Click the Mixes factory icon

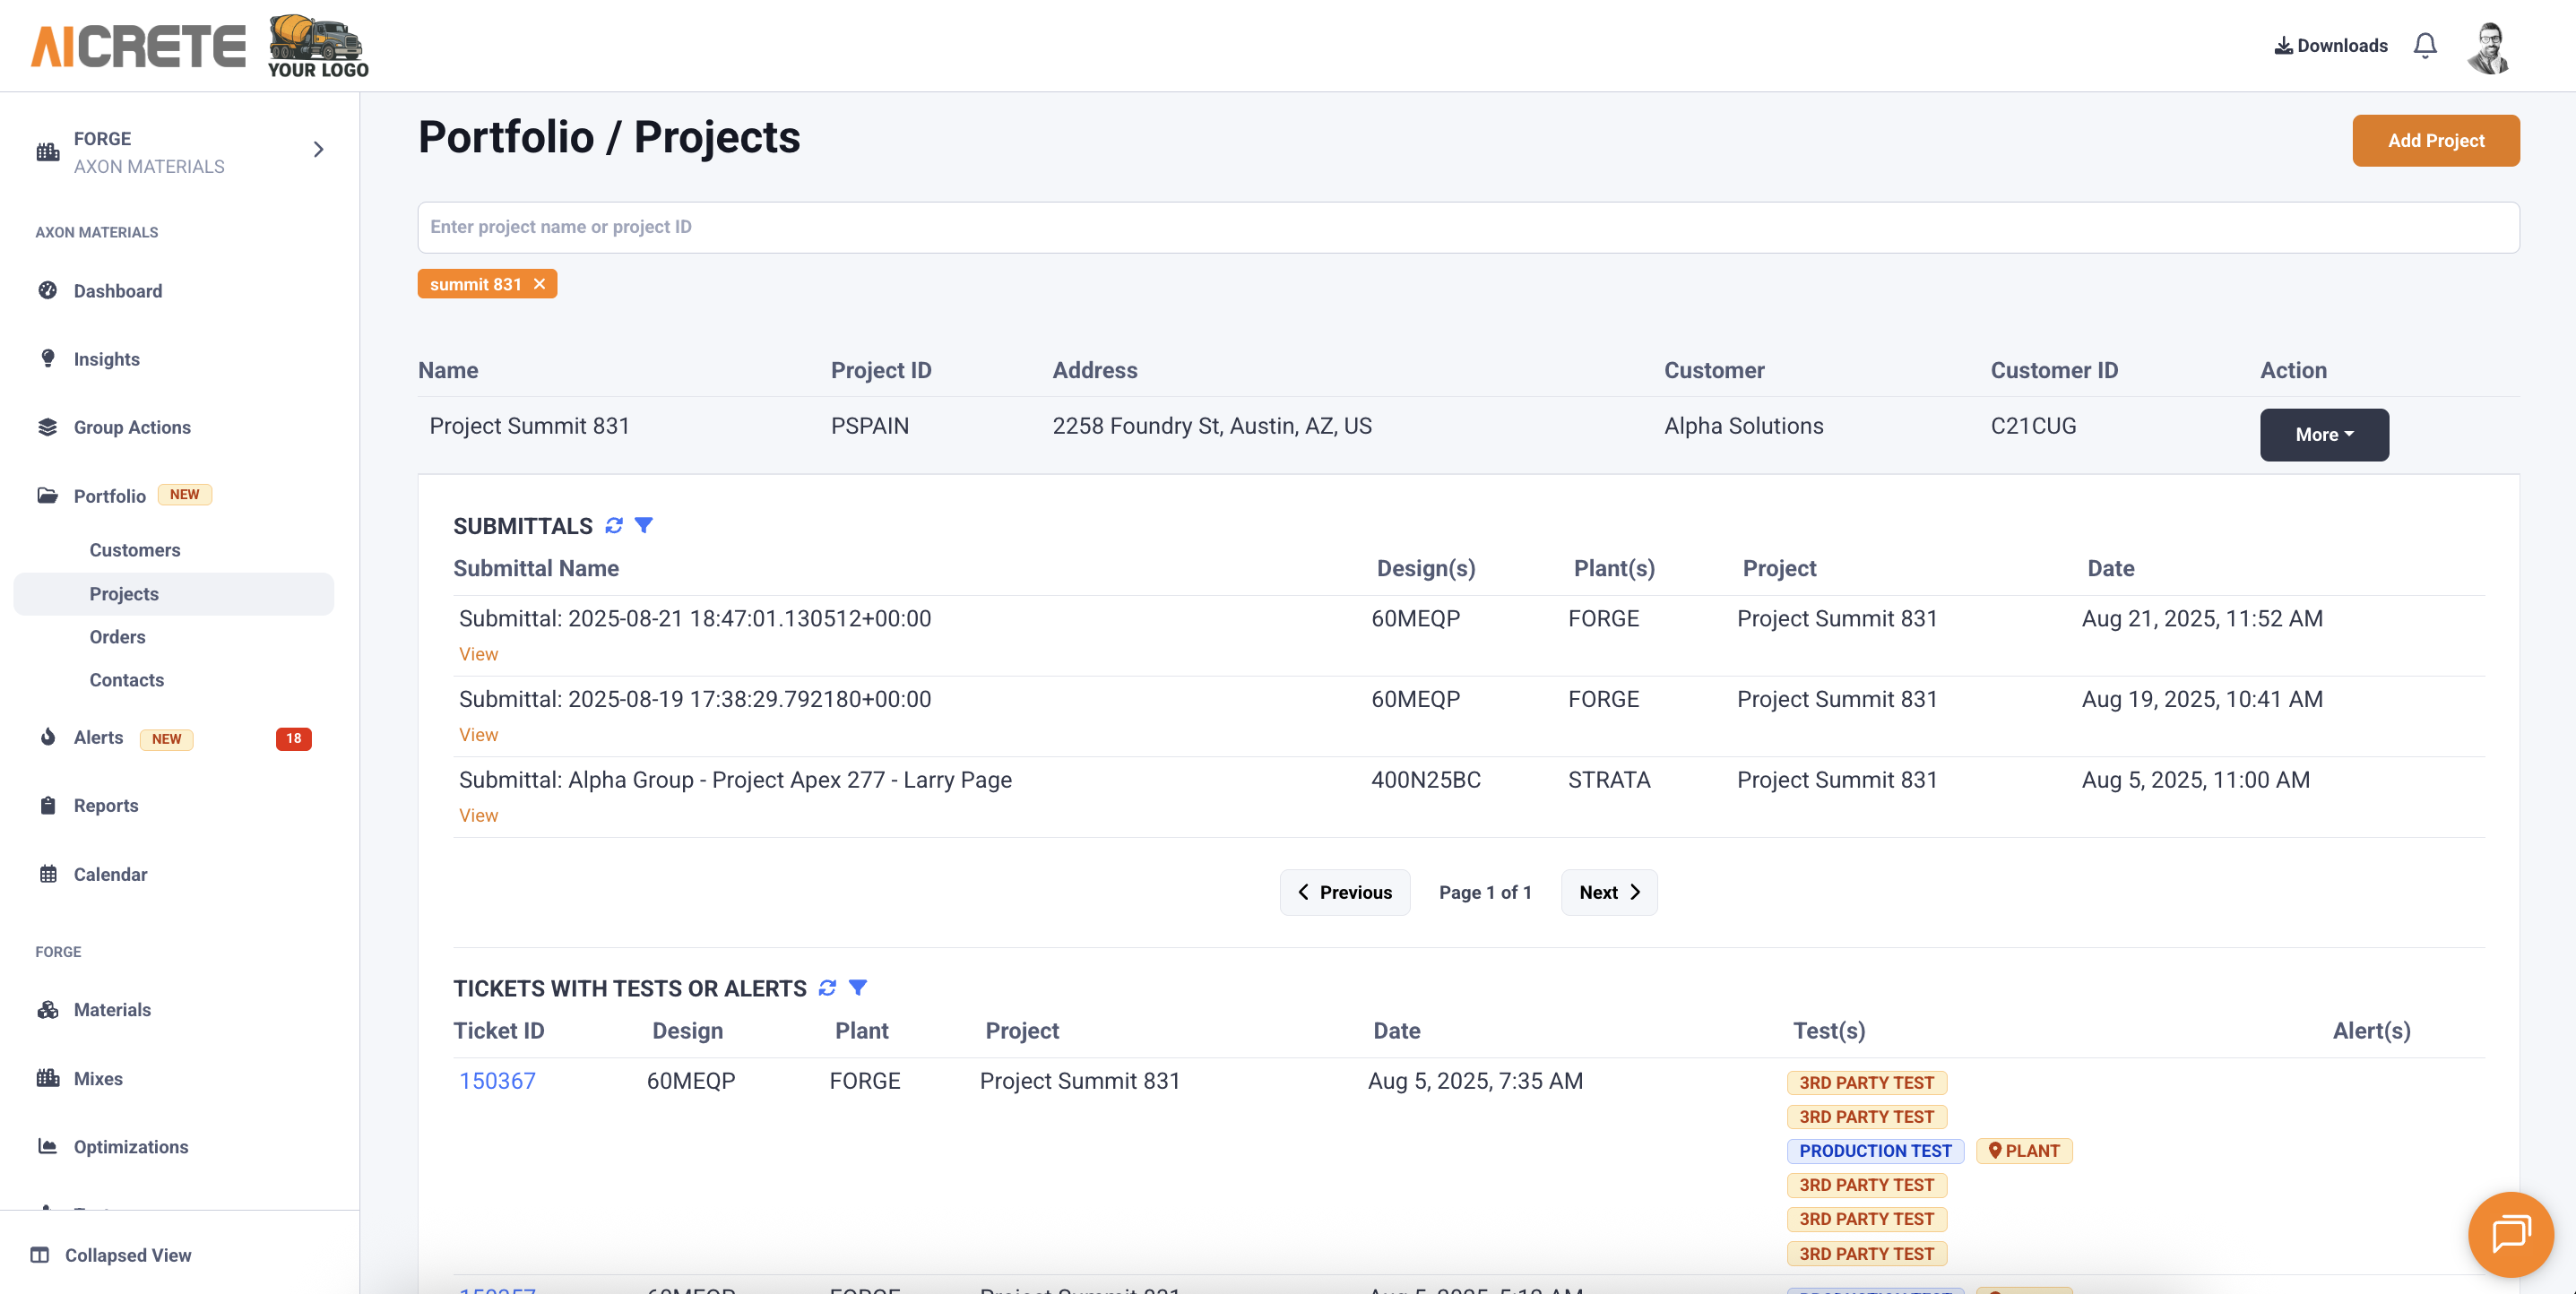(x=48, y=1078)
